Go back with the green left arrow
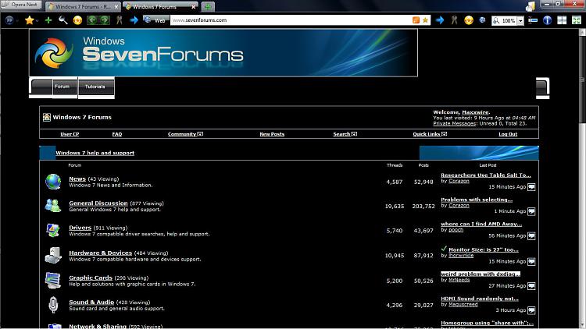The image size is (586, 329). (x=91, y=20)
